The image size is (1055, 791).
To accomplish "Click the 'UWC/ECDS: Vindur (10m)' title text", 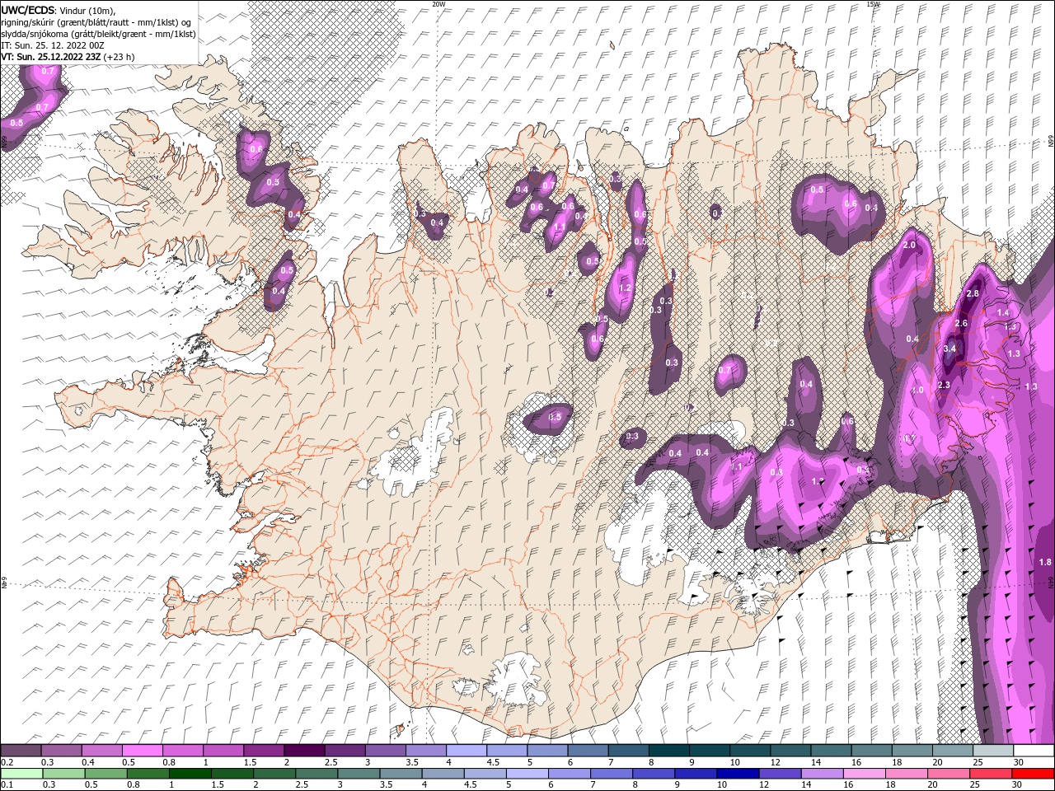I will coord(58,10).
